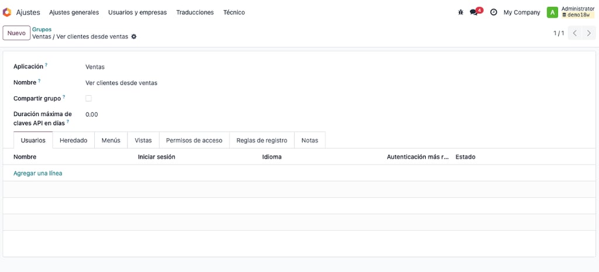Open the Odoo apps home icon
This screenshot has height=272, width=599.
point(7,12)
